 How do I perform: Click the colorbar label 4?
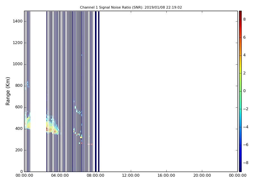pos(244,55)
